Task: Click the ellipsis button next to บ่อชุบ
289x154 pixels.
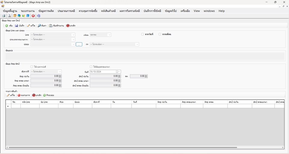Action: (x=79, y=45)
